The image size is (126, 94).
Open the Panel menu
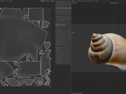[97, 1]
